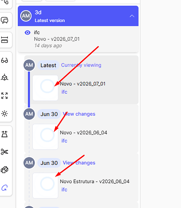Click View changes for Novo Estrutura version
Viewport: 181px width, 208px height.
coord(79,163)
